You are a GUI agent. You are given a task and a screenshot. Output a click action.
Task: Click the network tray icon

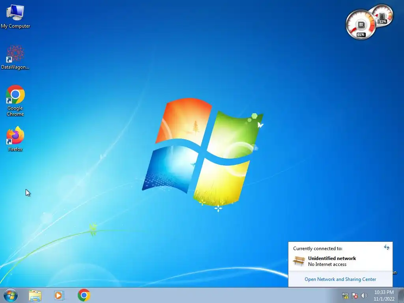[345, 296]
